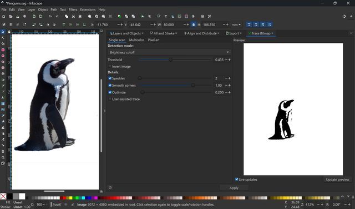Image resolution: width=355 pixels, height=209 pixels.
Task: Zoom to fit drawing
Action: click(97, 16)
